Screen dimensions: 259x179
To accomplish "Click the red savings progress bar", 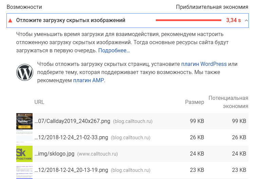I will (188, 20).
